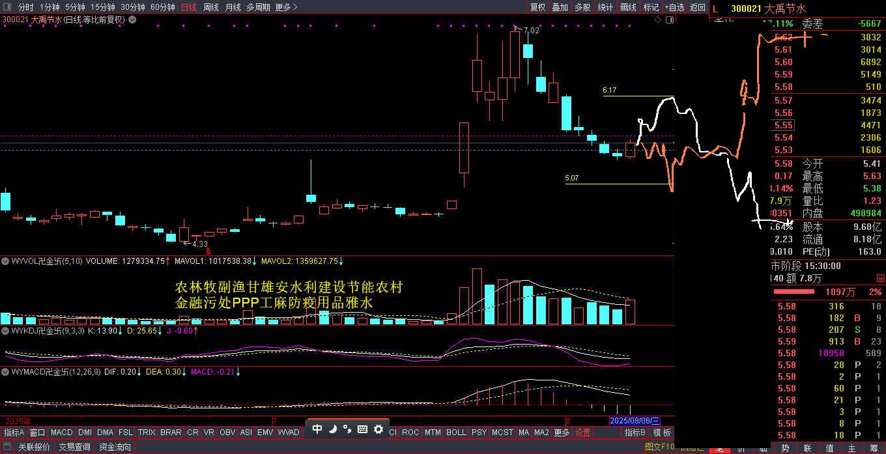
Task: Open IME settings gear icon
Action: 378,429
